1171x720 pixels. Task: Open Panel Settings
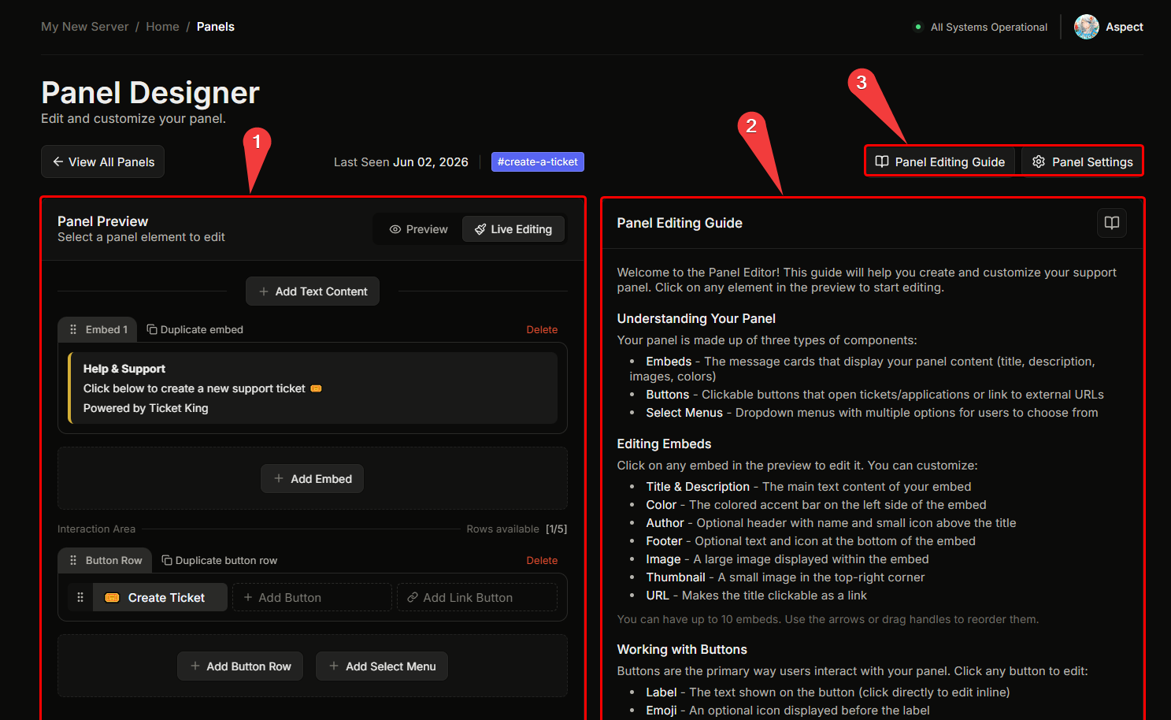[x=1083, y=161]
